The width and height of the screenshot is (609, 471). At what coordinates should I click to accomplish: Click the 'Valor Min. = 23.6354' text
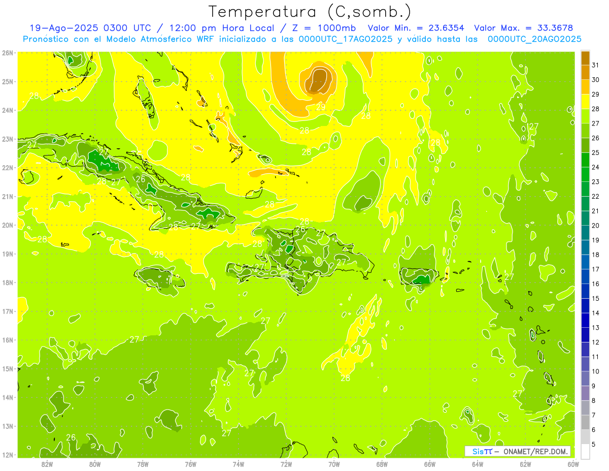click(415, 28)
